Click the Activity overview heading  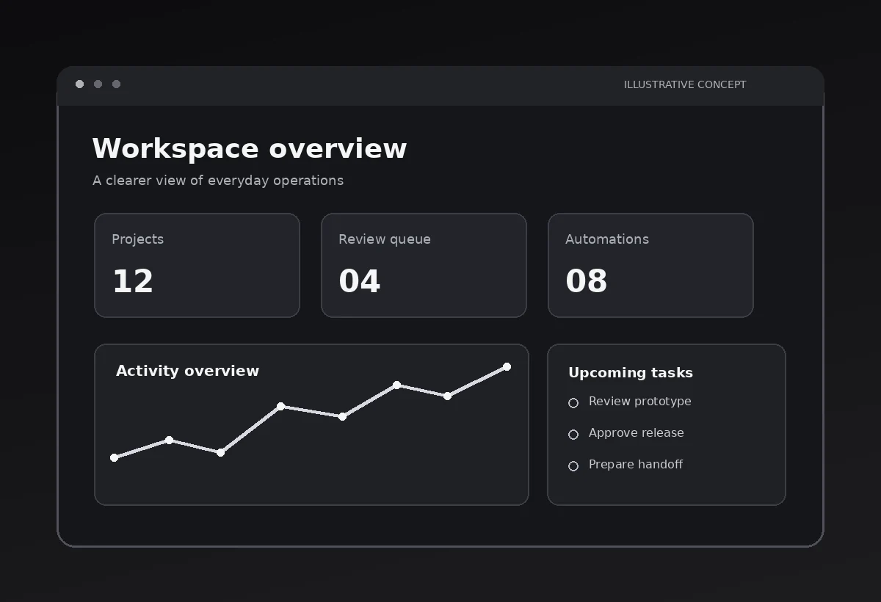[x=187, y=371]
